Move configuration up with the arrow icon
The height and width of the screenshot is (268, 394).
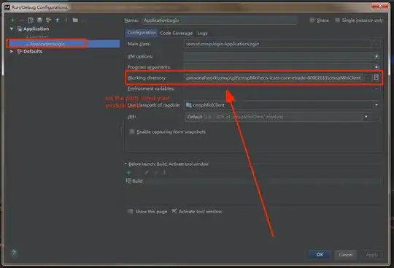[x=58, y=20]
